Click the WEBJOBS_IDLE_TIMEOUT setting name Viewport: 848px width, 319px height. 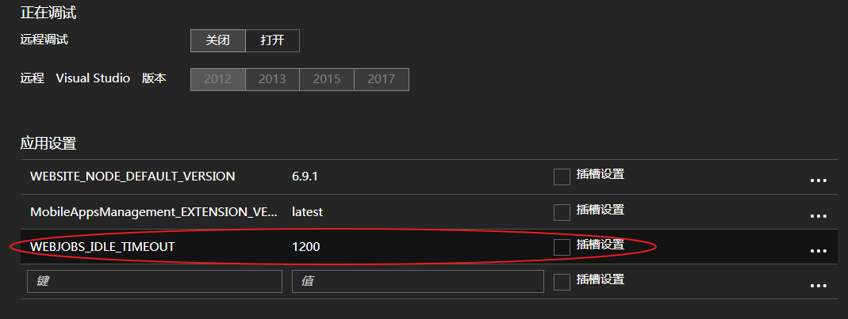[x=102, y=247]
